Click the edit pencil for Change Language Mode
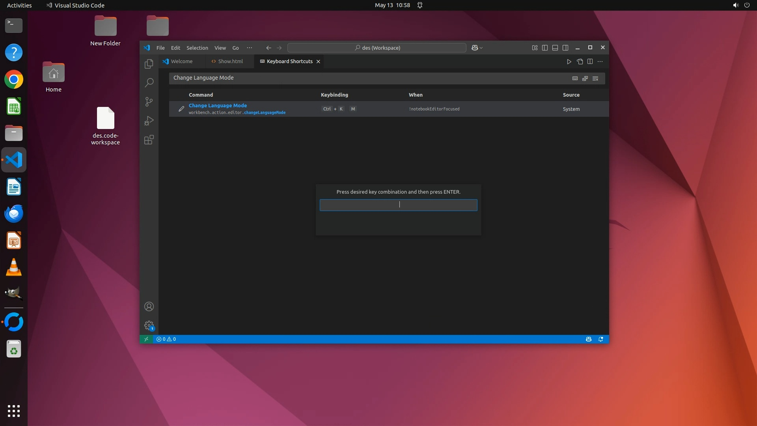Image resolution: width=757 pixels, height=426 pixels. point(181,109)
